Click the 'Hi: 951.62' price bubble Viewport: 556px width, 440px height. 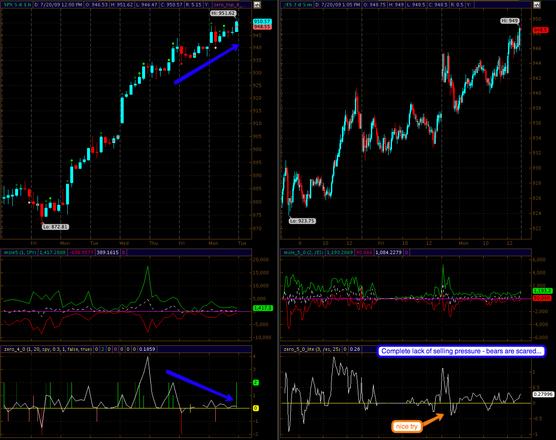pos(223,13)
